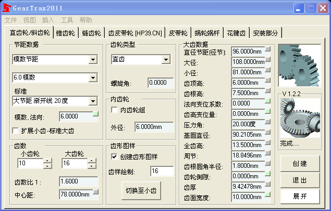Click the square indicator beside 压力角 value

click(x=268, y=122)
